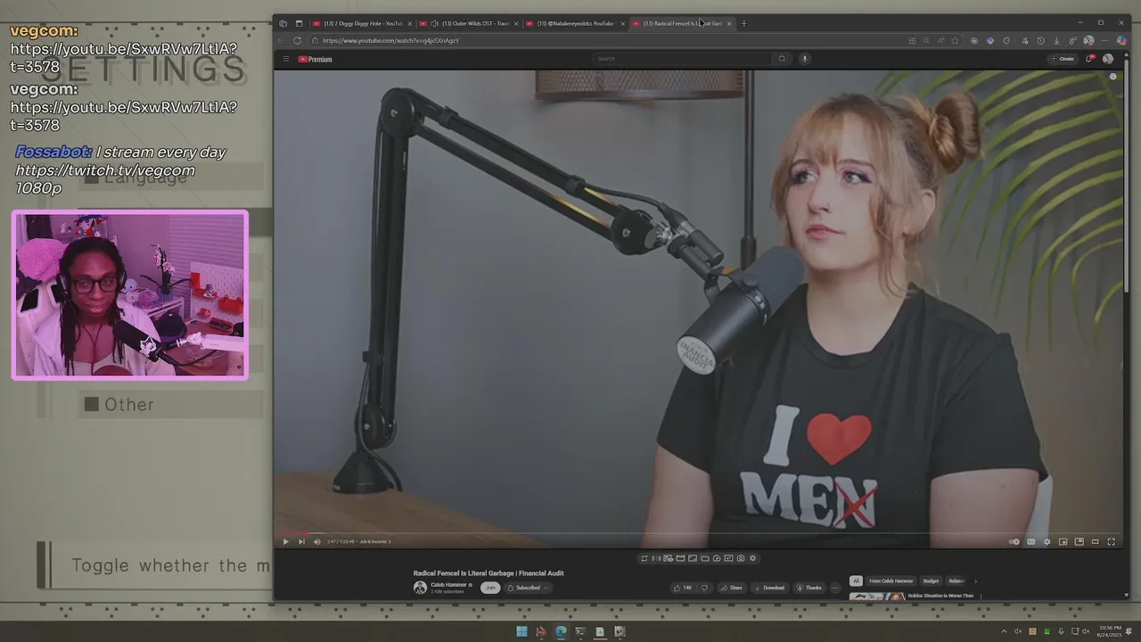Join the Caleb Hammer channel membership
This screenshot has height=642, width=1141.
click(x=490, y=588)
